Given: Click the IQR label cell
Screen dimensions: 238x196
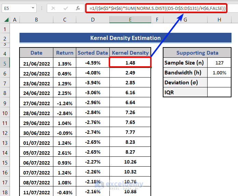Looking at the screenshot, I should [185, 92].
